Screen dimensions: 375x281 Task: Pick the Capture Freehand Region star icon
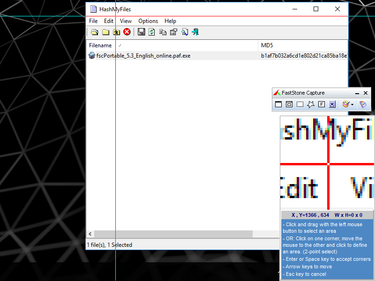(311, 104)
